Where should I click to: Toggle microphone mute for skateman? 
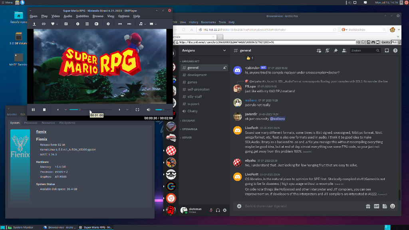point(211,210)
